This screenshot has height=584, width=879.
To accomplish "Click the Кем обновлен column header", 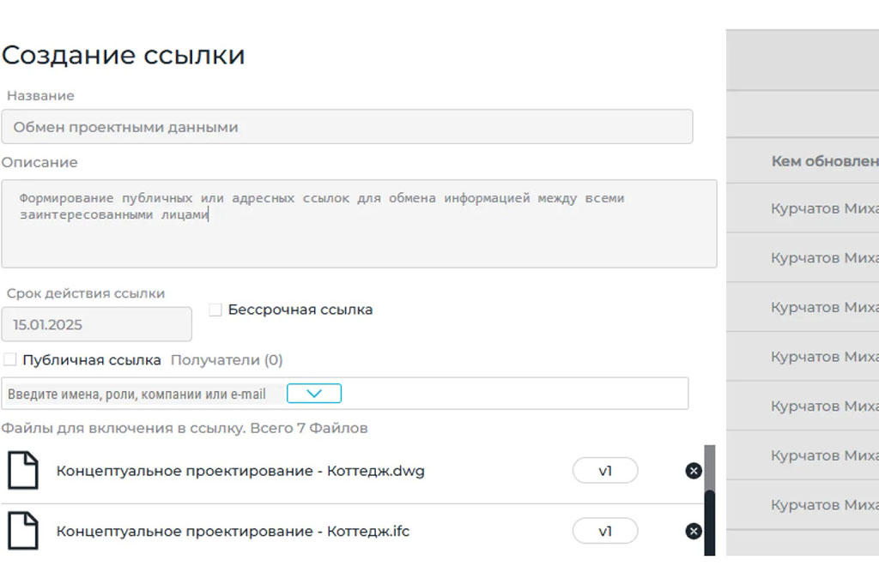I will pyautogui.click(x=824, y=161).
